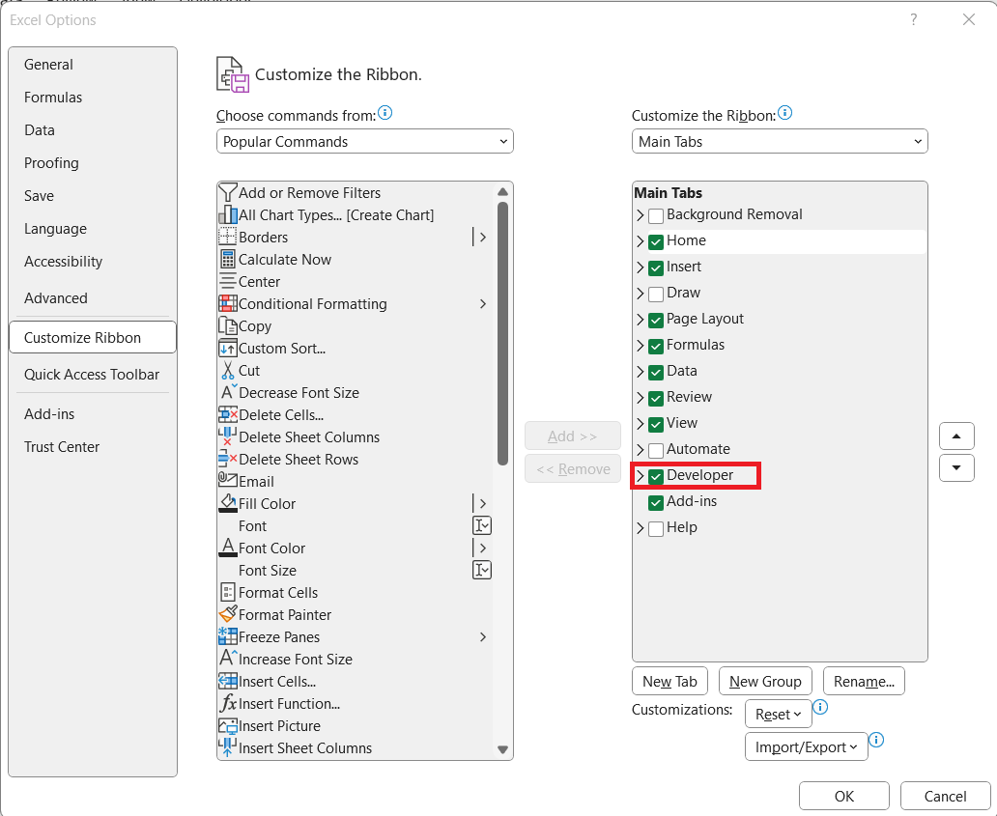Image resolution: width=997 pixels, height=816 pixels.
Task: Select the Insert Sheet Columns icon
Action: pyautogui.click(x=228, y=748)
